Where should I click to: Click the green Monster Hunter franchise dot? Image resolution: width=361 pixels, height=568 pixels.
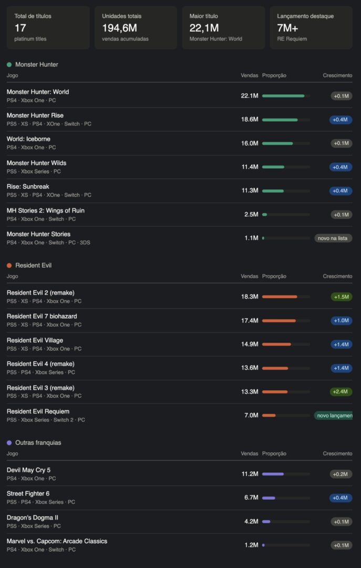pos(9,65)
